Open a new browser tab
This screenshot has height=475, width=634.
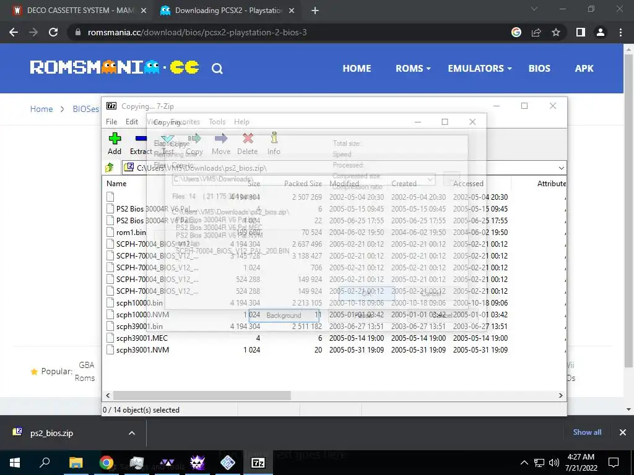tap(315, 11)
